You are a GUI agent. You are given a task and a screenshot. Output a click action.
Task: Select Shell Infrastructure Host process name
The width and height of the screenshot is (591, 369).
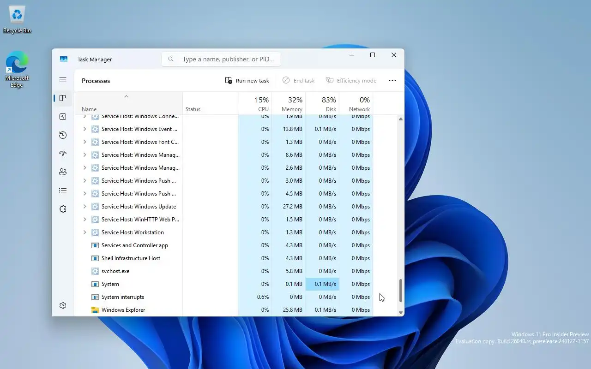pyautogui.click(x=131, y=258)
